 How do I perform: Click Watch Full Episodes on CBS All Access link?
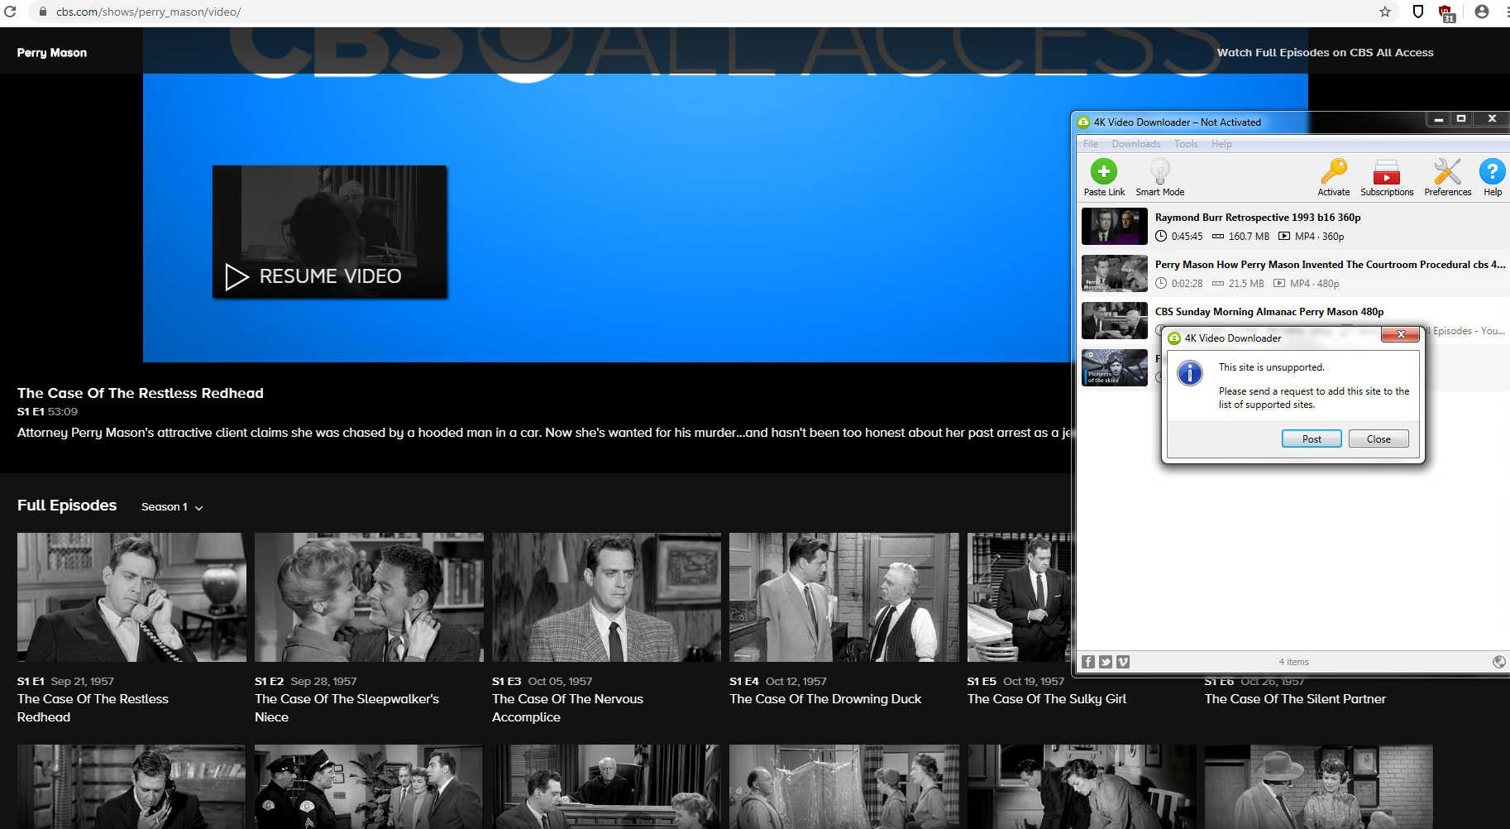1325,52
